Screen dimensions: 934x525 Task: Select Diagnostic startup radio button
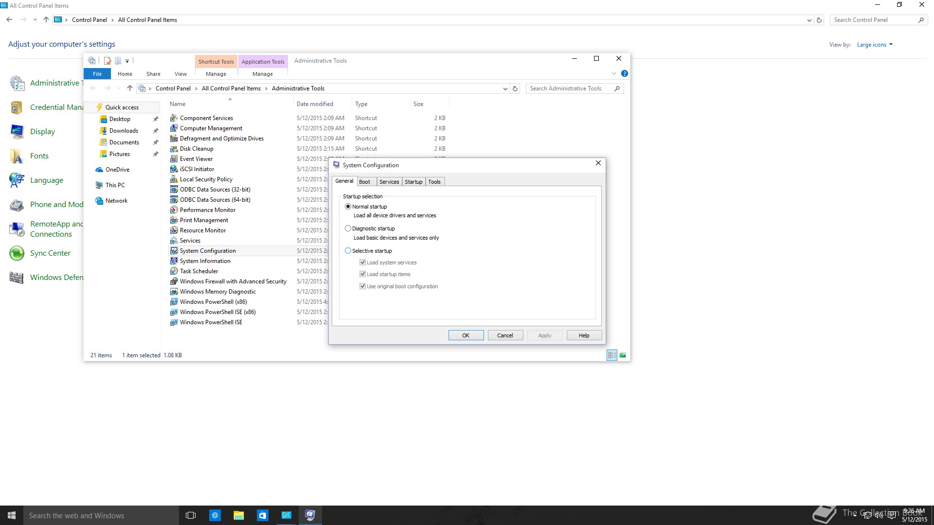(x=348, y=228)
